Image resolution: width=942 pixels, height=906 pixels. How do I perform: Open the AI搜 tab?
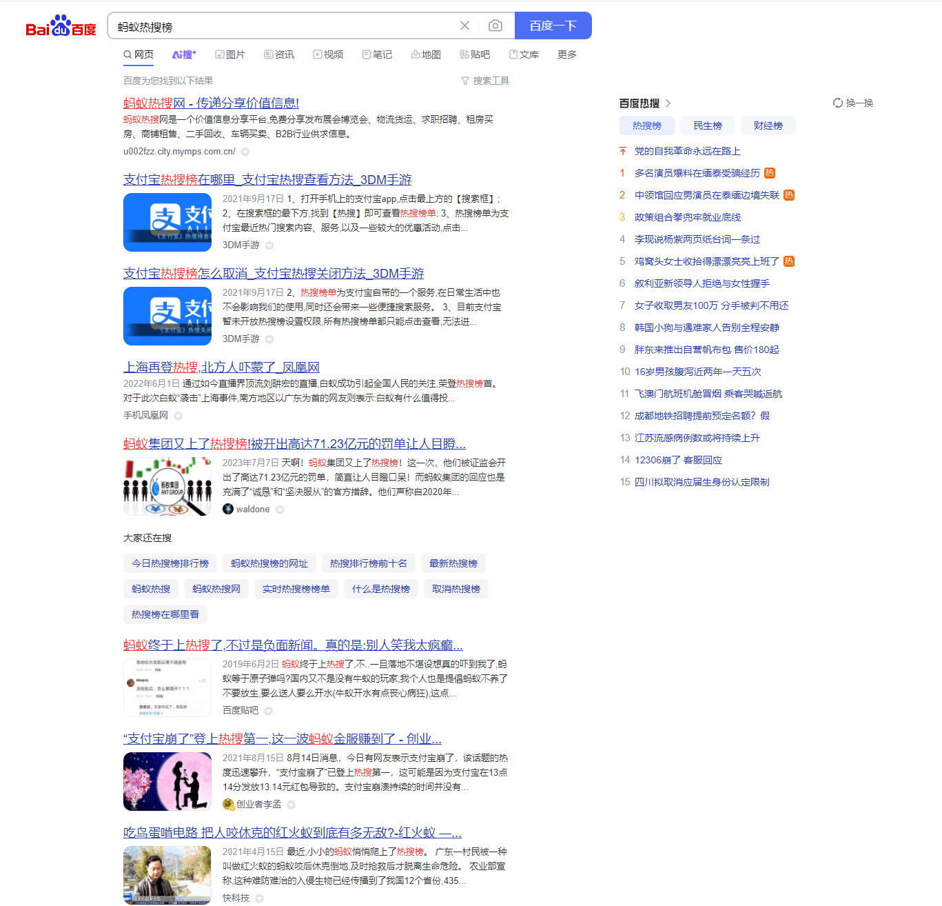pos(184,54)
